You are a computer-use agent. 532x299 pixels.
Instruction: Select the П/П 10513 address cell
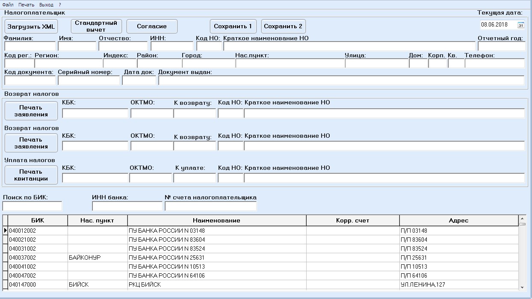tap(458, 266)
